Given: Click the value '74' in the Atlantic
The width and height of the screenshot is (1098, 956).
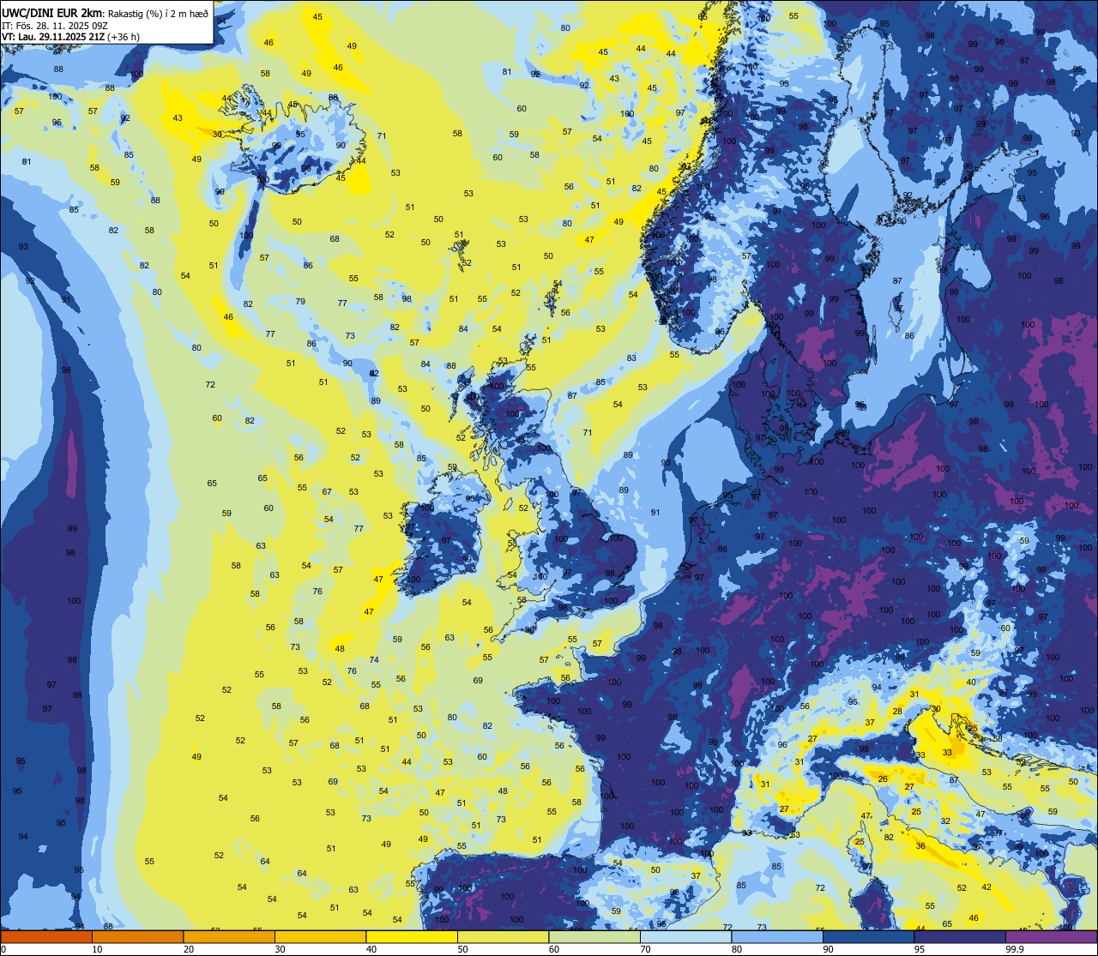Looking at the screenshot, I should point(374,660).
